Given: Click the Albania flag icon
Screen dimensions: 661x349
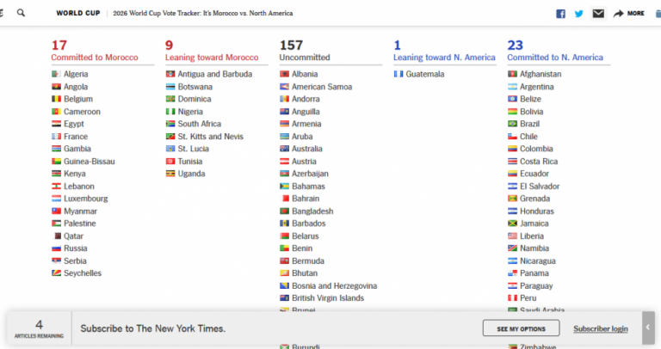Looking at the screenshot, I should tap(284, 74).
